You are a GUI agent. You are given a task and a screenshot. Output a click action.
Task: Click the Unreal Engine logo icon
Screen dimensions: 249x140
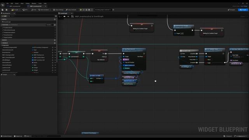click(x=3, y=5)
